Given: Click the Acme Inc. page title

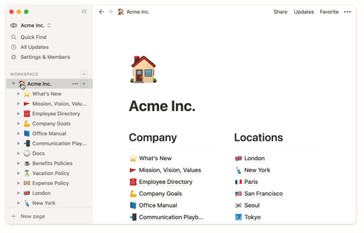Looking at the screenshot, I should tap(162, 106).
